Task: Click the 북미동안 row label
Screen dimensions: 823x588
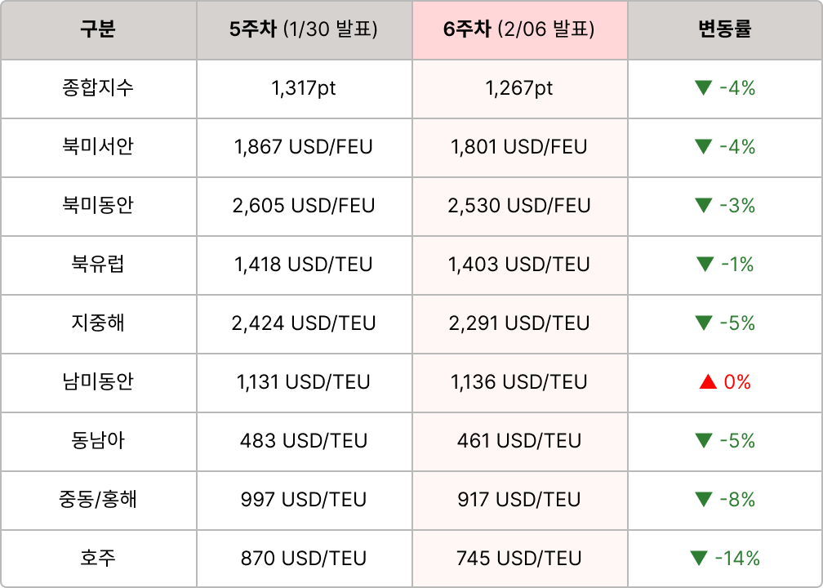Action: pyautogui.click(x=98, y=206)
